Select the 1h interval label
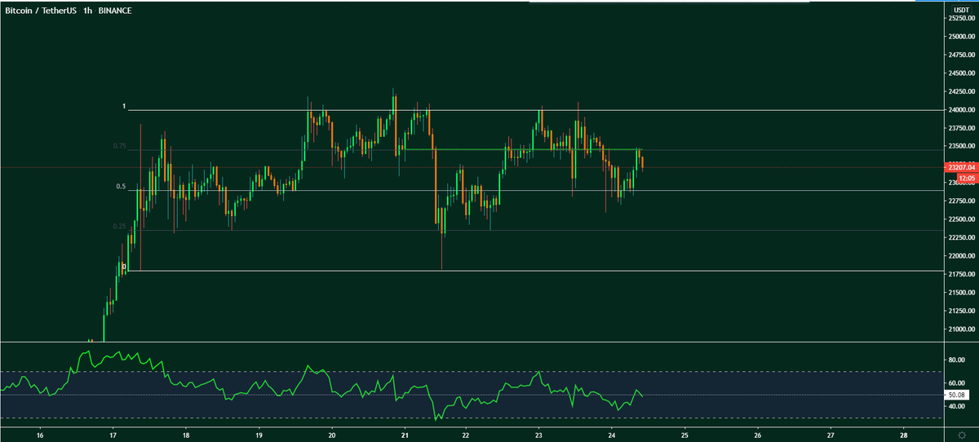Image resolution: width=979 pixels, height=442 pixels. [88, 11]
